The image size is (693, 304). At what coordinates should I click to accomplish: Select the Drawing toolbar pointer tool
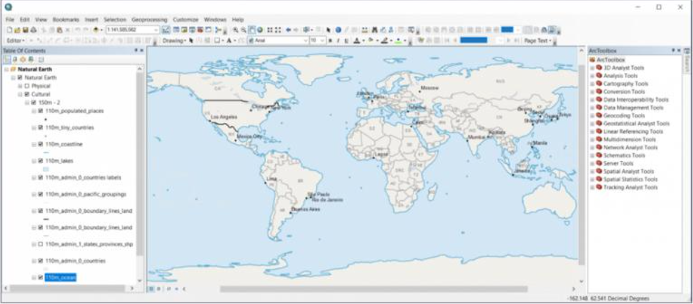(x=192, y=40)
